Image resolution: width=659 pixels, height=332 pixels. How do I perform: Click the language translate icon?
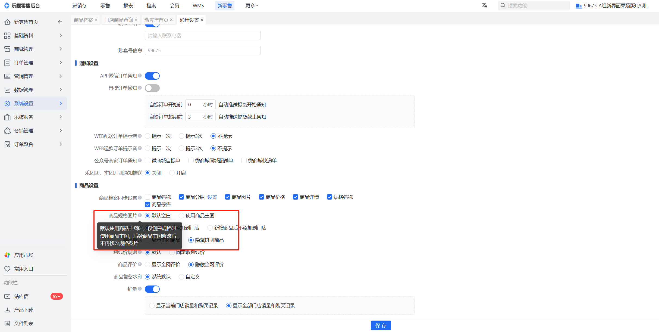(x=485, y=5)
